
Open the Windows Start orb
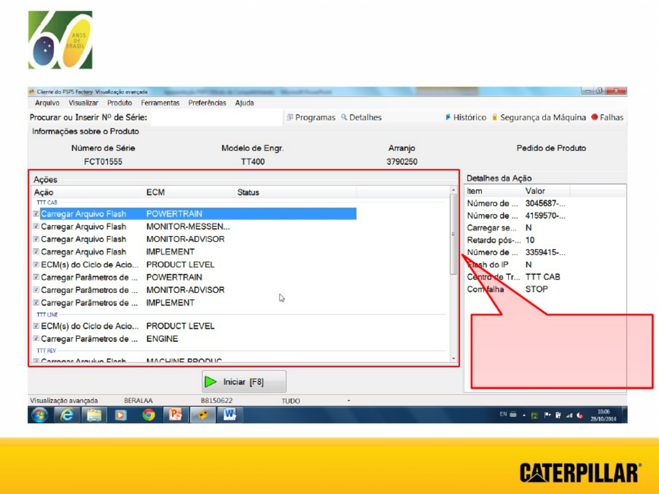click(x=40, y=415)
